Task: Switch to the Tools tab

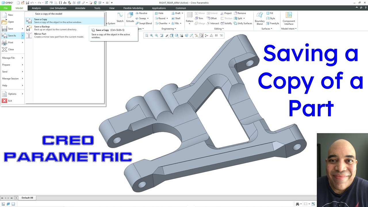Action: click(97, 8)
